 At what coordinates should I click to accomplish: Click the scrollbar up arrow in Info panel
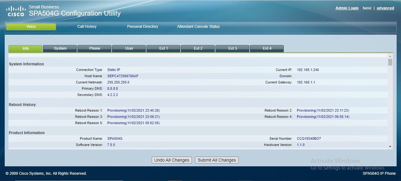click(390, 56)
